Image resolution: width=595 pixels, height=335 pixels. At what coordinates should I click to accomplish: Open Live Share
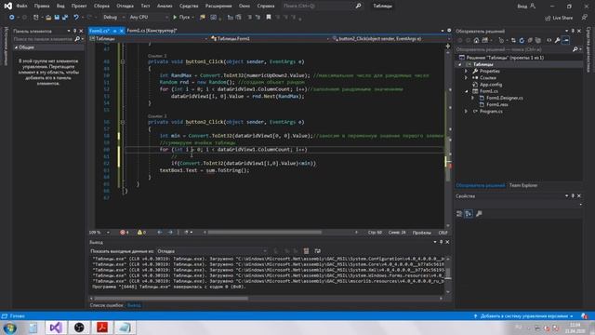pos(559,18)
